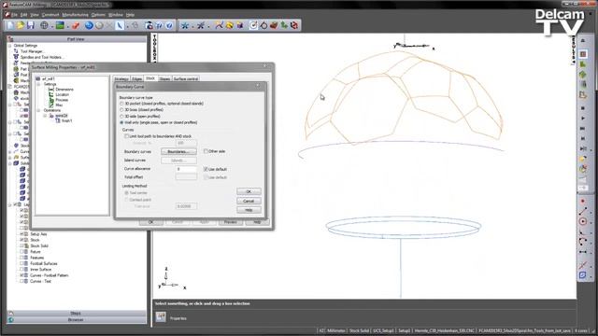Screen dimensions: 598x336
Task: Close the Boundary Curve dialog
Action: click(x=258, y=86)
